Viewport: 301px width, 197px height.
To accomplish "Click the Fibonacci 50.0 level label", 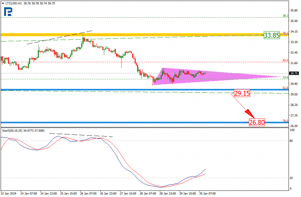I will point(284,60).
